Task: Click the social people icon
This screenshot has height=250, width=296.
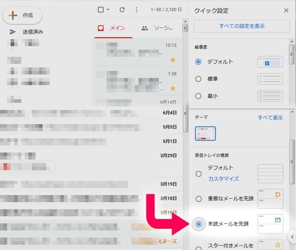Action: (145, 28)
